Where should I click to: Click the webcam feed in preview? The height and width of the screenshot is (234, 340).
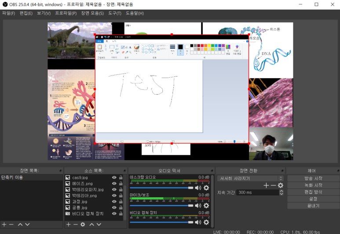coord(271,144)
